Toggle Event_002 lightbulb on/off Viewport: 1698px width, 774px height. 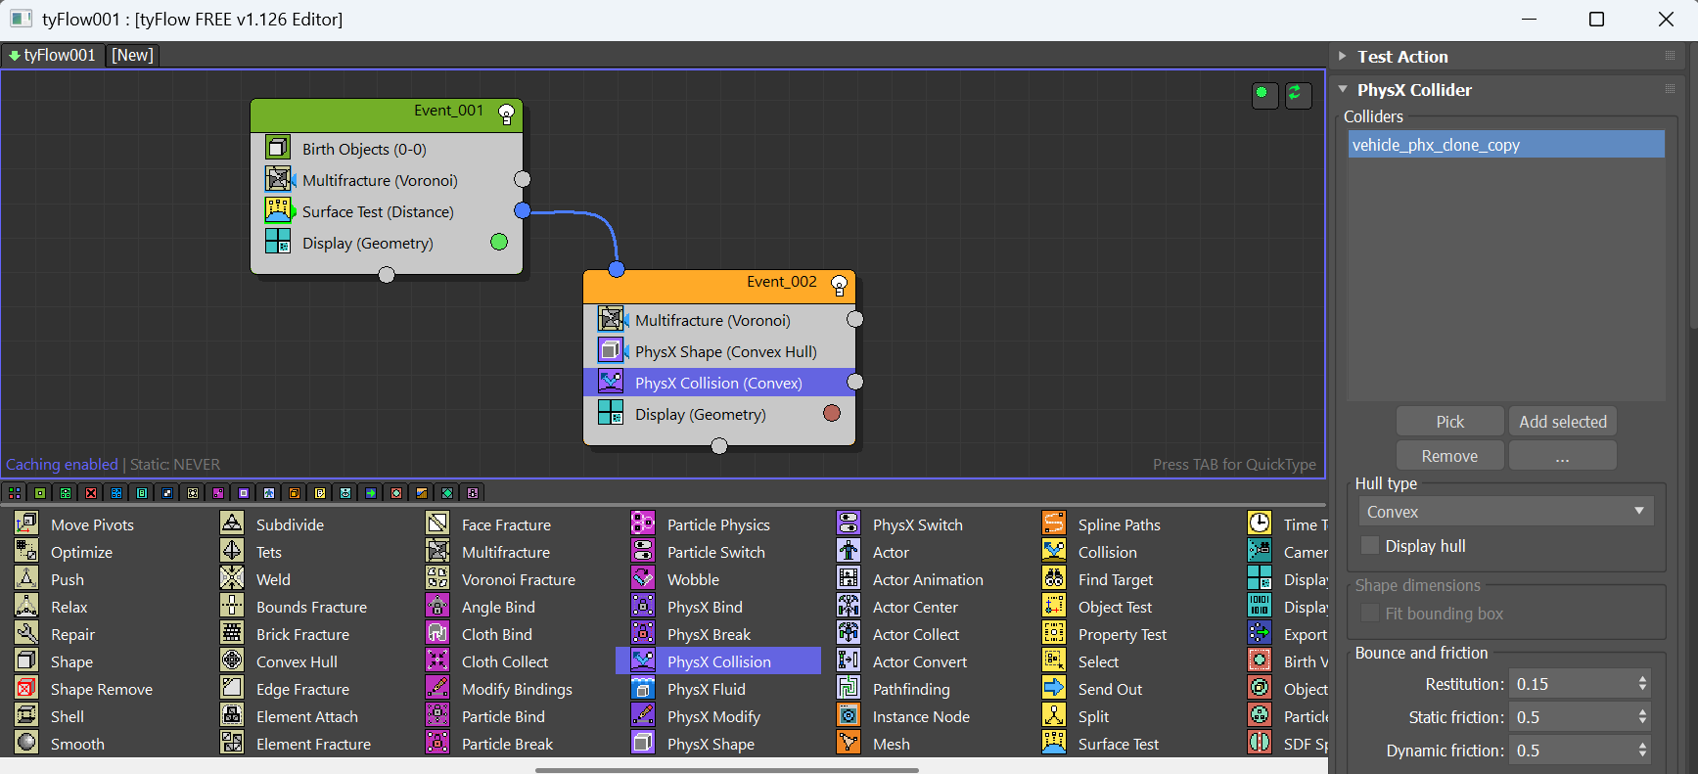click(x=839, y=285)
